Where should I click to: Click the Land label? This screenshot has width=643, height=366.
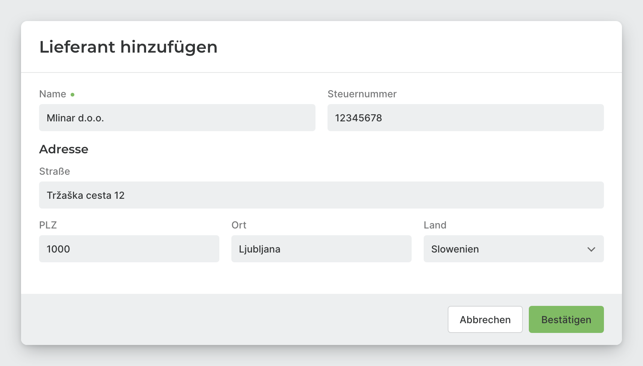tap(435, 225)
